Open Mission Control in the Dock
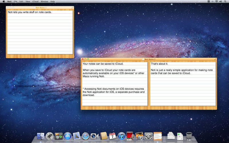229x143 pixels. click(59, 136)
